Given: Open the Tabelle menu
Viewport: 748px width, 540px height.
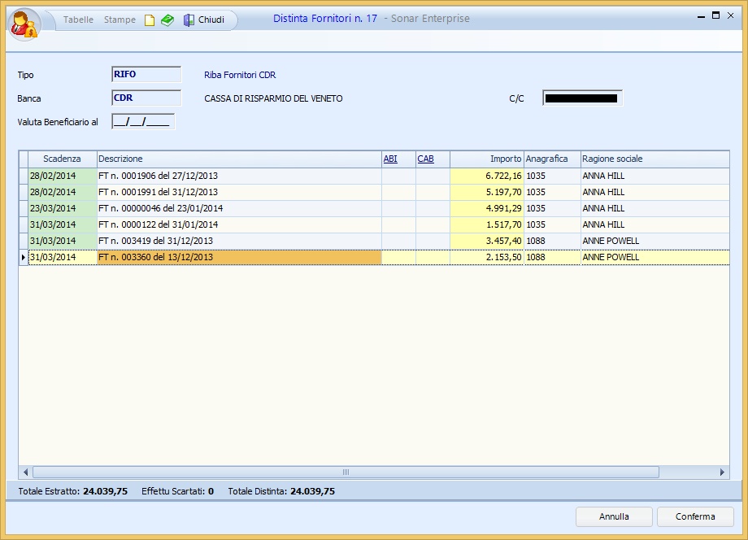Looking at the screenshot, I should click(x=78, y=20).
